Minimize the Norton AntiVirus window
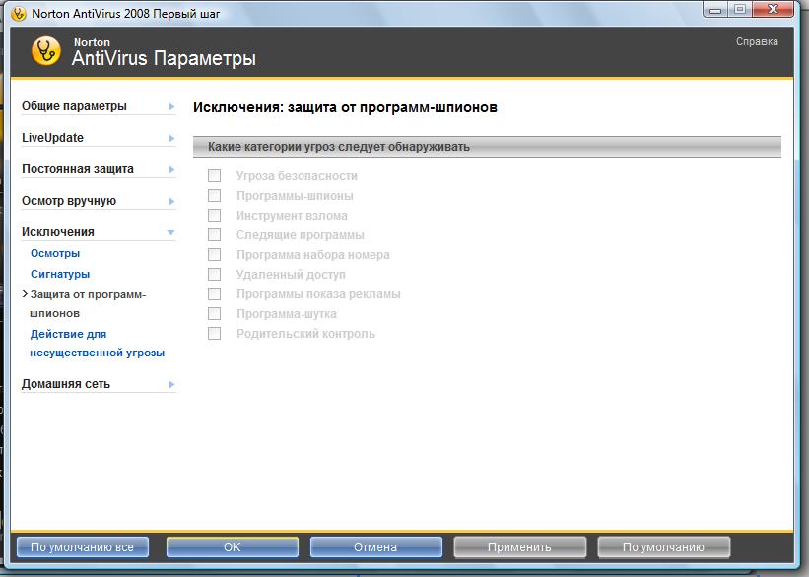Viewport: 809px width, 577px height. click(x=715, y=10)
